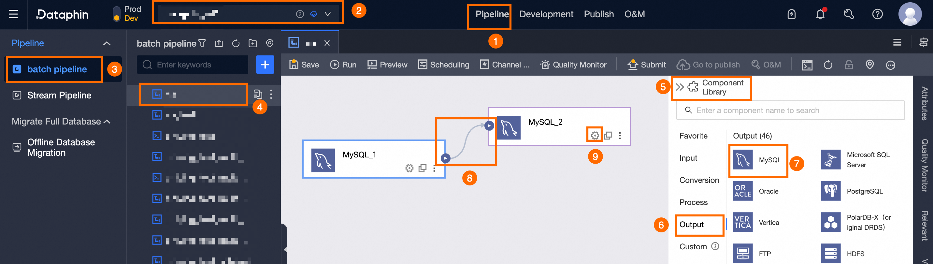Screen dimensions: 933x264
Task: Collapse the Pipeline sidebar section
Action: coord(107,43)
